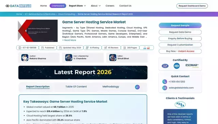
Task: Expand the About dropdown menu
Action: point(96,6)
